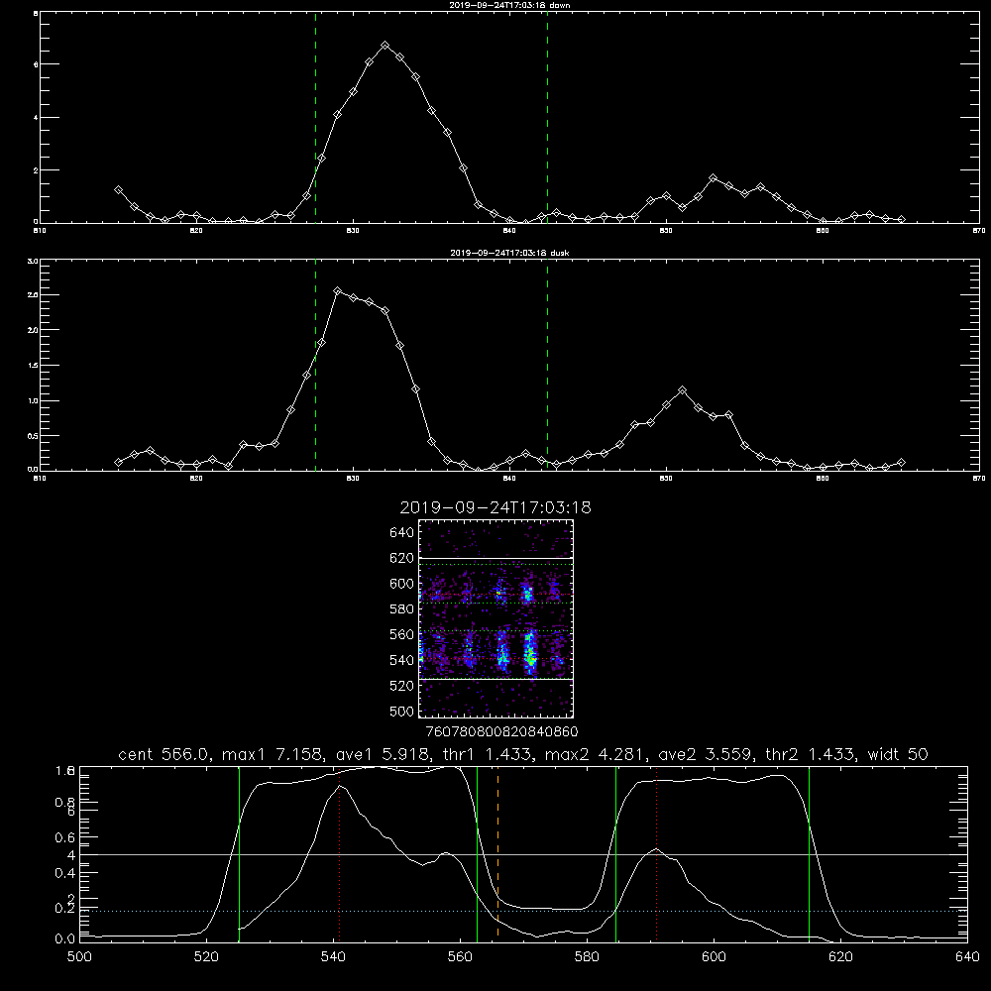Click the '600' label on bottom plot x-axis

point(714,957)
